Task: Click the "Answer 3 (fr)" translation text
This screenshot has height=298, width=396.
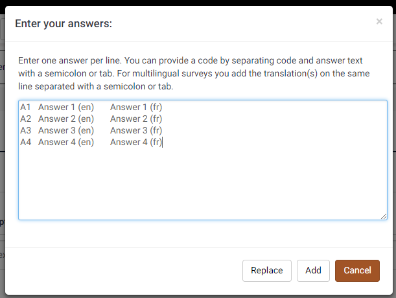Action: [x=135, y=130]
